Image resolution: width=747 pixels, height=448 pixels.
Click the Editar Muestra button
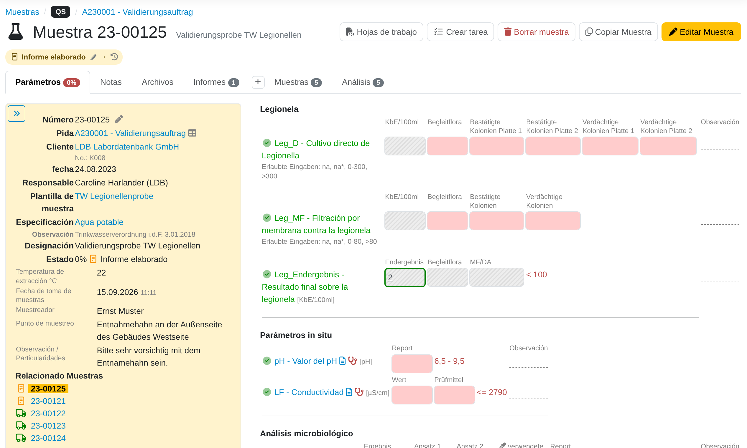(x=701, y=32)
